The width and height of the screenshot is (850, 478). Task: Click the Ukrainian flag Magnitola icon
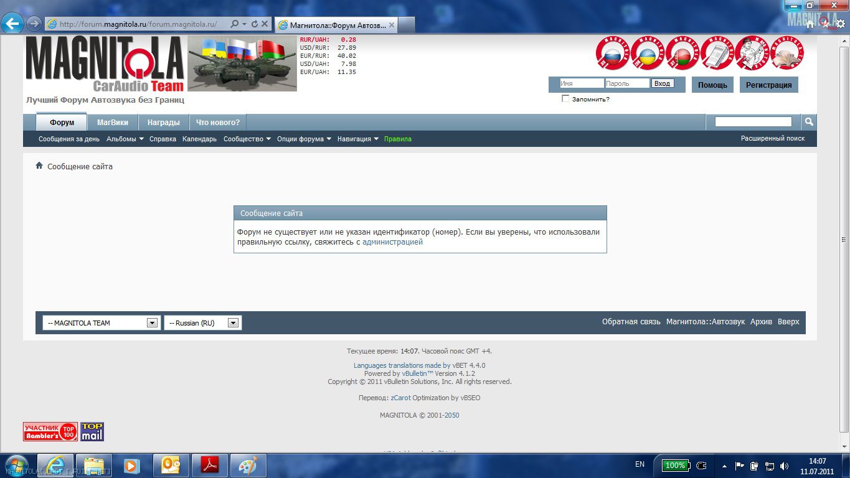(647, 54)
